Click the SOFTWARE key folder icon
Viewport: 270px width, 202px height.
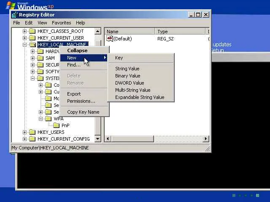(40, 72)
